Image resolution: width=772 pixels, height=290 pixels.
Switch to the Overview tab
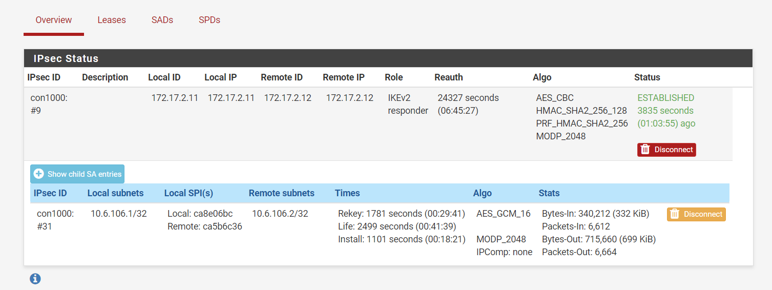[x=54, y=20]
